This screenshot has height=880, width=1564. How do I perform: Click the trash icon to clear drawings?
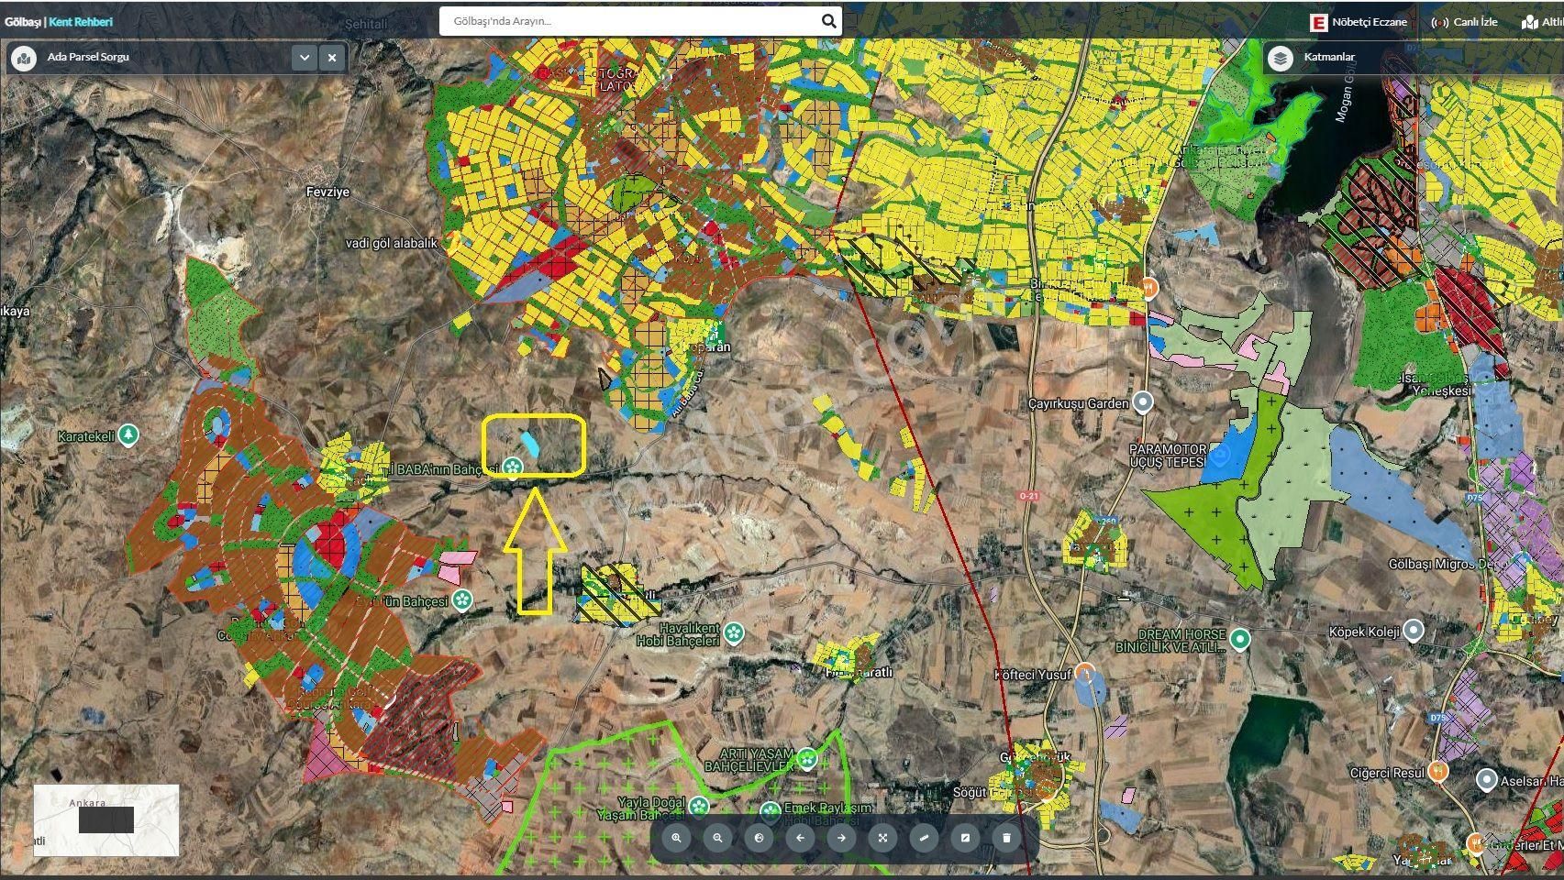[x=1006, y=838]
